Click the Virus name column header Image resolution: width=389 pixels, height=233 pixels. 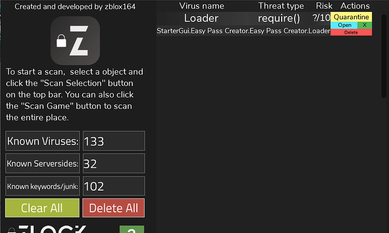[202, 6]
